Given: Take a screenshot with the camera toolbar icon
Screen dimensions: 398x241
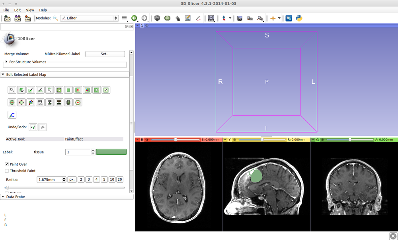Looking at the screenshot, I should 240,18.
